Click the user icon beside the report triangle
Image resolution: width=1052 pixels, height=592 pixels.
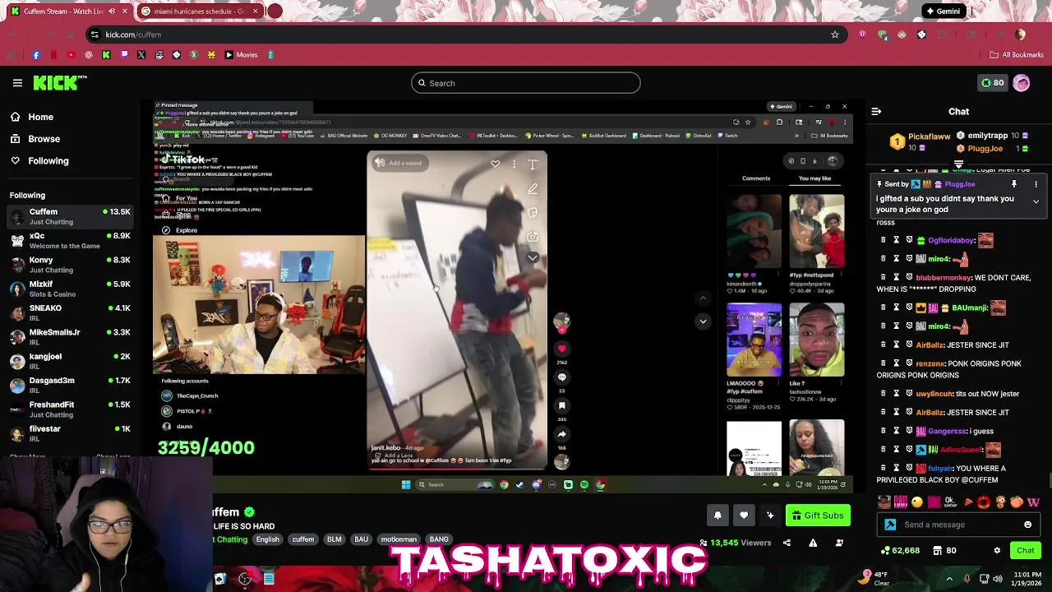839,543
